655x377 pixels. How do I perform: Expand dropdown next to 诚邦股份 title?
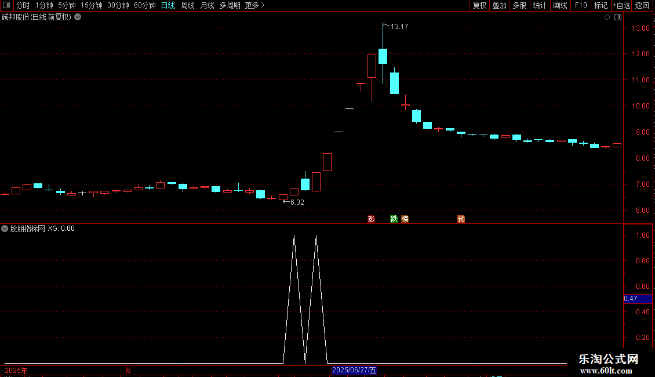[x=78, y=17]
